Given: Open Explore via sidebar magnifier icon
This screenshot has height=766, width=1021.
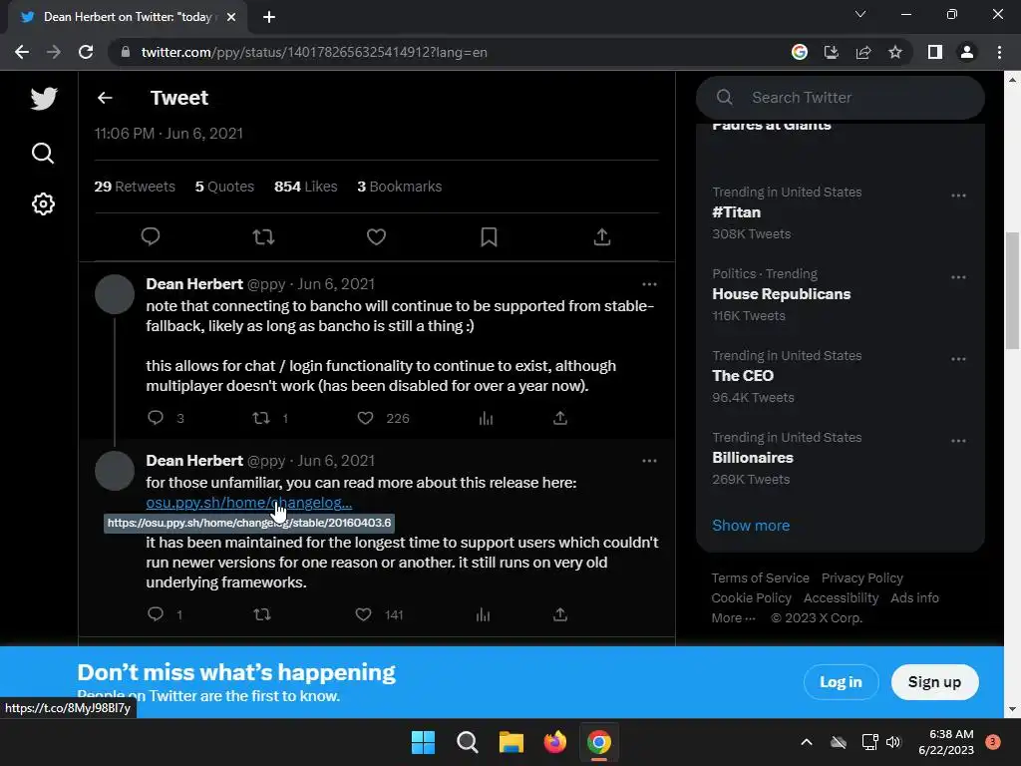Looking at the screenshot, I should pyautogui.click(x=43, y=153).
